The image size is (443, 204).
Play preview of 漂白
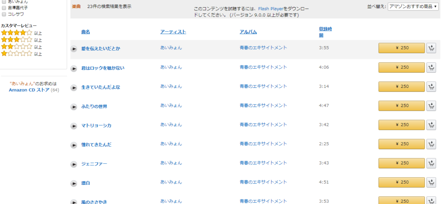tap(74, 183)
